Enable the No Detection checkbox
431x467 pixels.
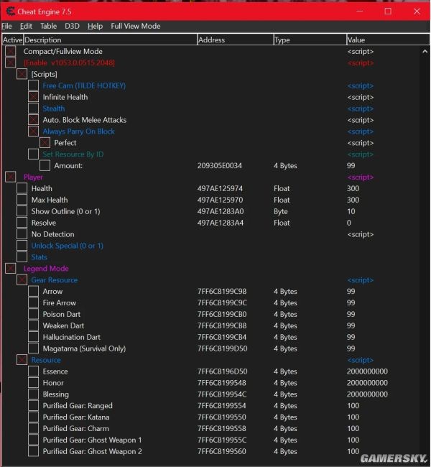click(22, 234)
